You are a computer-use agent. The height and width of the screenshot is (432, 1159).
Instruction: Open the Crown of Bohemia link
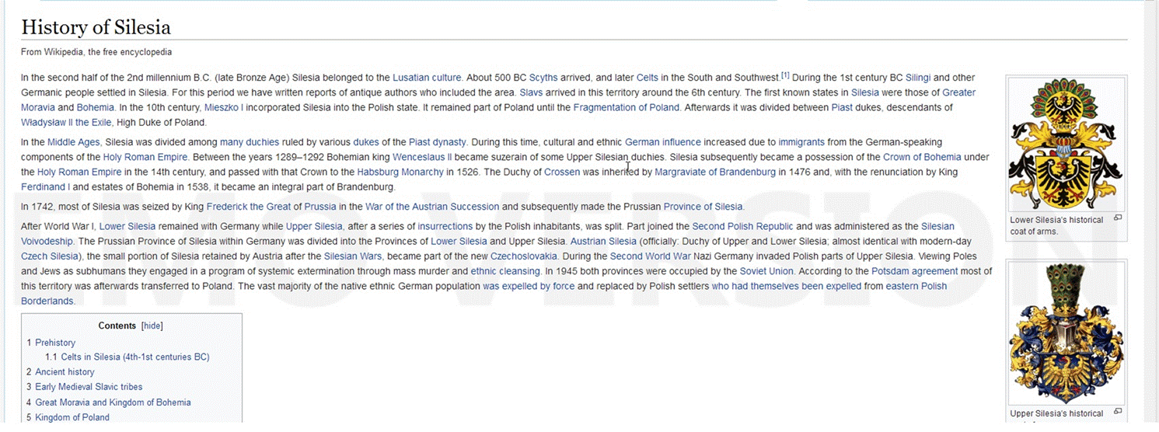[922, 157]
